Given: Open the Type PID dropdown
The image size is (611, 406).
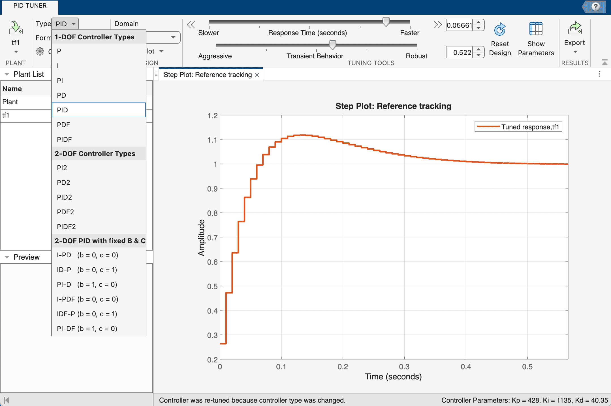Looking at the screenshot, I should coord(65,24).
